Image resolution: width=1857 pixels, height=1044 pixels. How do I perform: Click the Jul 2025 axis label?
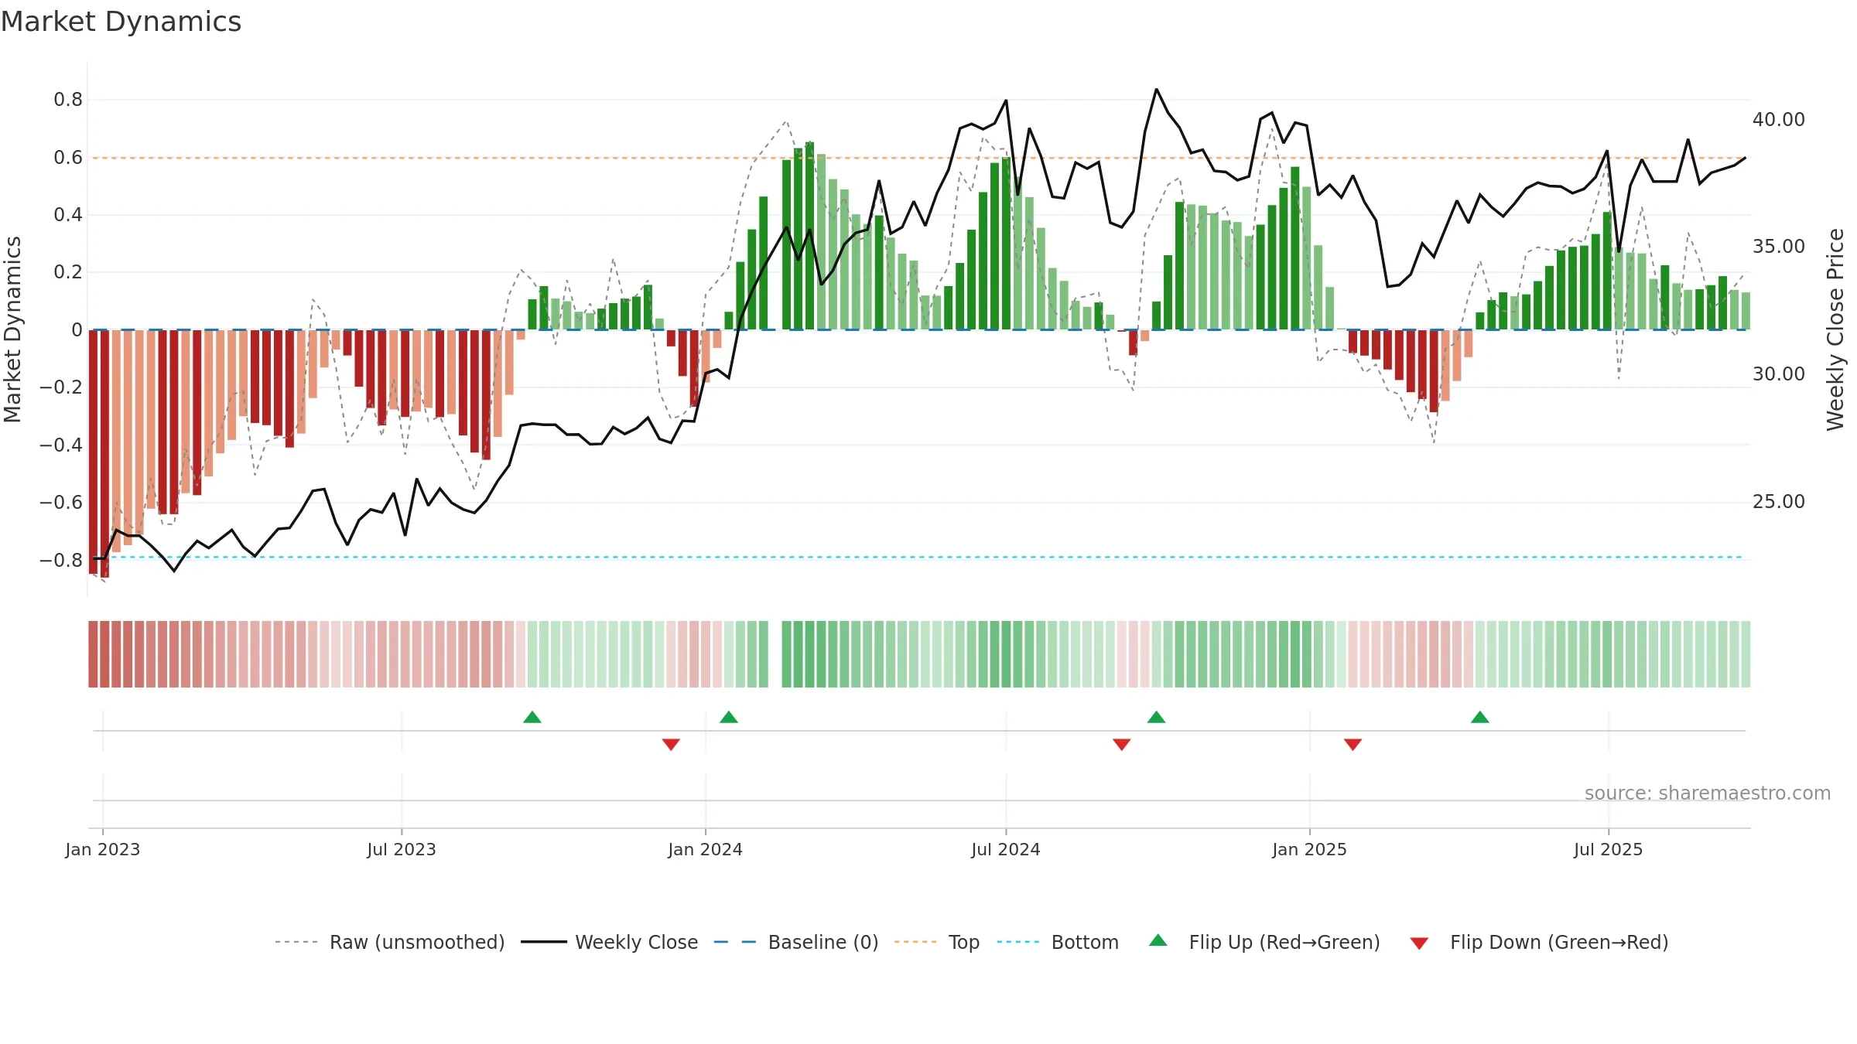tap(1609, 850)
